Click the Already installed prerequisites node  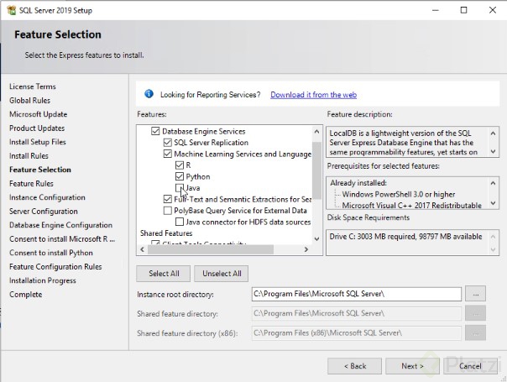point(358,183)
